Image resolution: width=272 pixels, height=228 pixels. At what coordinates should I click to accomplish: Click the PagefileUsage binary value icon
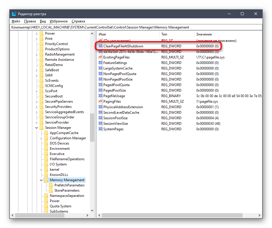[x=100, y=96]
